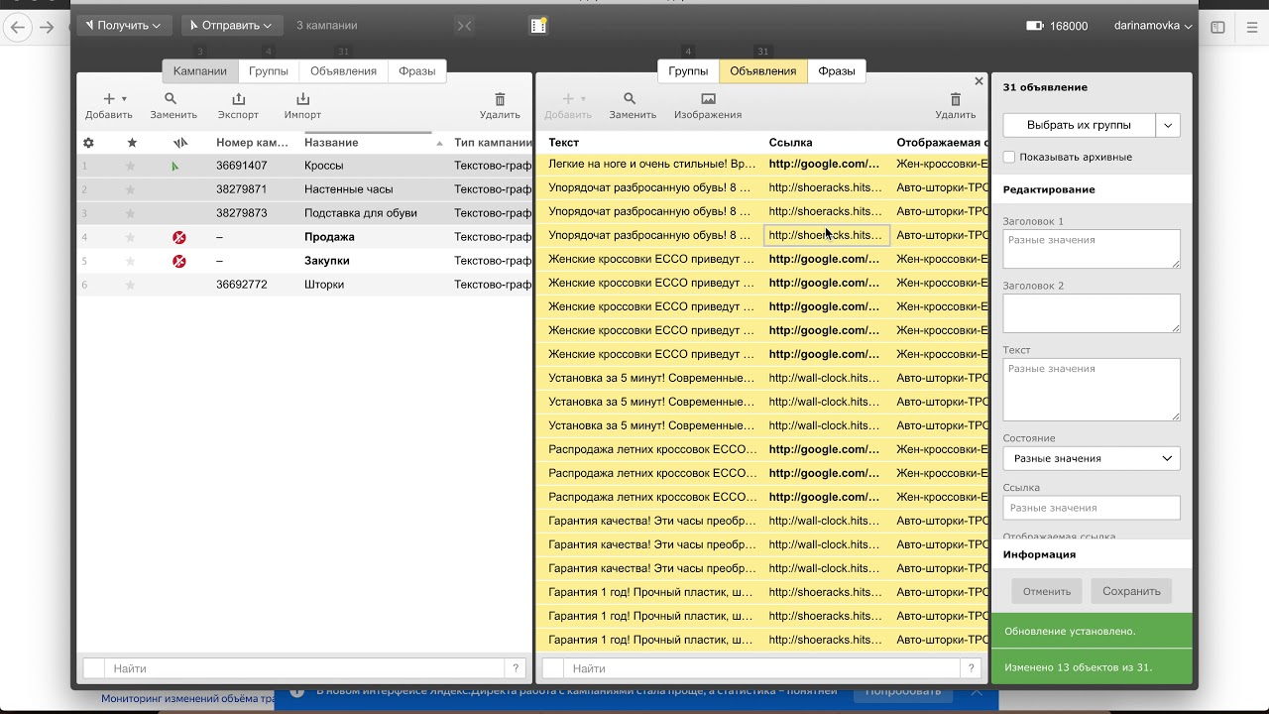Select campaign number 36692772
Screen dimensions: 1269x714
[x=242, y=285]
